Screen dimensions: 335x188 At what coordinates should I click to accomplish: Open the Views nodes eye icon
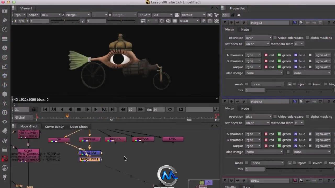coord(4,122)
